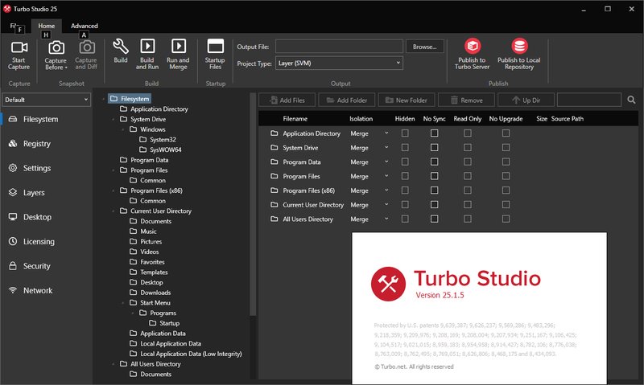Toggle Read Only checkbox for Program Data
Image resolution: width=644 pixels, height=385 pixels.
coord(468,162)
